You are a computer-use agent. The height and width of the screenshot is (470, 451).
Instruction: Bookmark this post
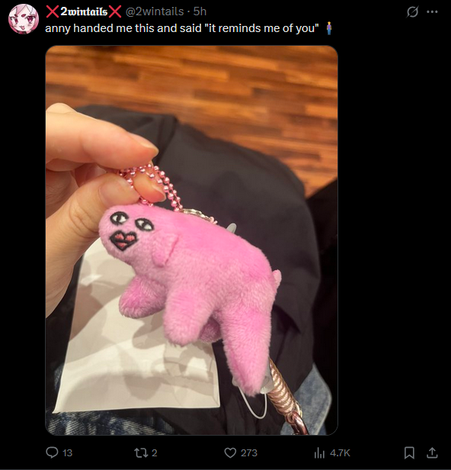(409, 452)
